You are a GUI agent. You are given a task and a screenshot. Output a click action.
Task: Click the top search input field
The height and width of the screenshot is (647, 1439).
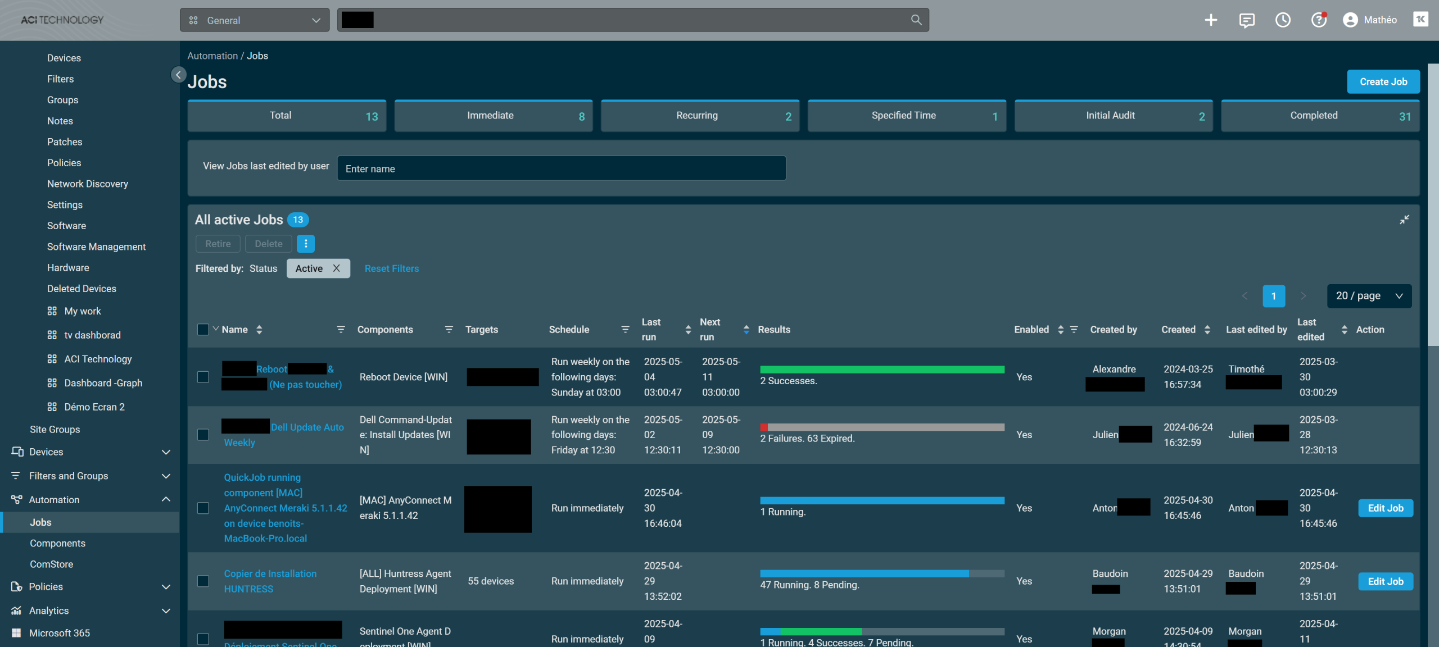click(x=632, y=20)
